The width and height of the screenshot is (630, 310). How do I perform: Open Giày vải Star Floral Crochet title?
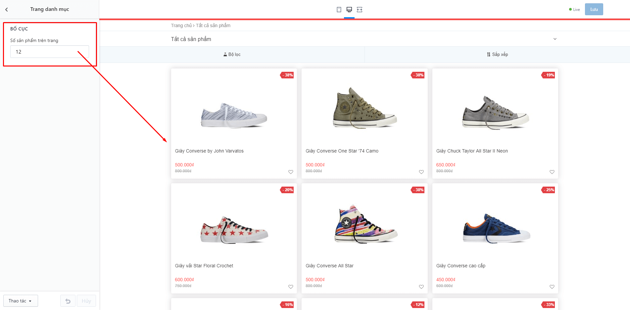pos(204,266)
